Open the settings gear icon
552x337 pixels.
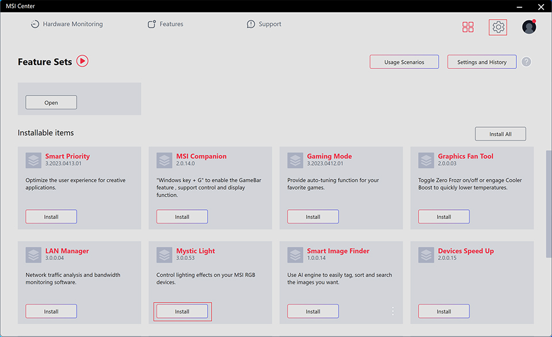click(x=498, y=27)
